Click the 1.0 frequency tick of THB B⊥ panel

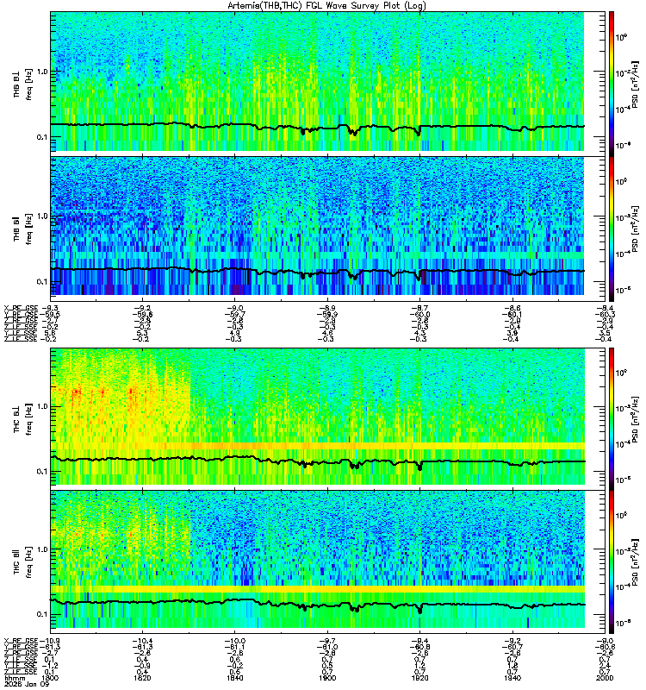[x=42, y=72]
